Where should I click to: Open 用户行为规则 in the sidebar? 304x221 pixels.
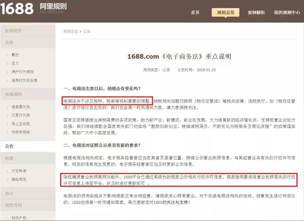23,72
